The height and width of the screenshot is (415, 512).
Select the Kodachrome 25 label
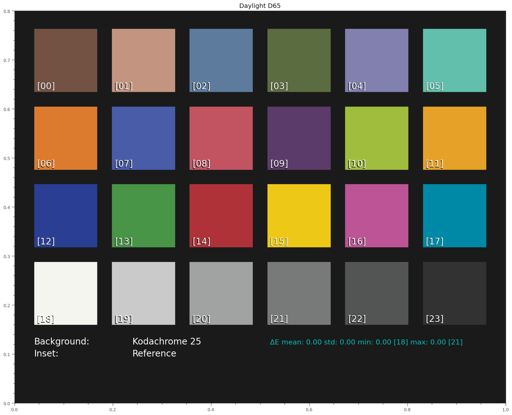[167, 341]
